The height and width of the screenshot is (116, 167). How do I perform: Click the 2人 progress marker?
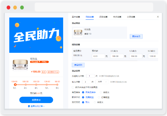(26, 85)
